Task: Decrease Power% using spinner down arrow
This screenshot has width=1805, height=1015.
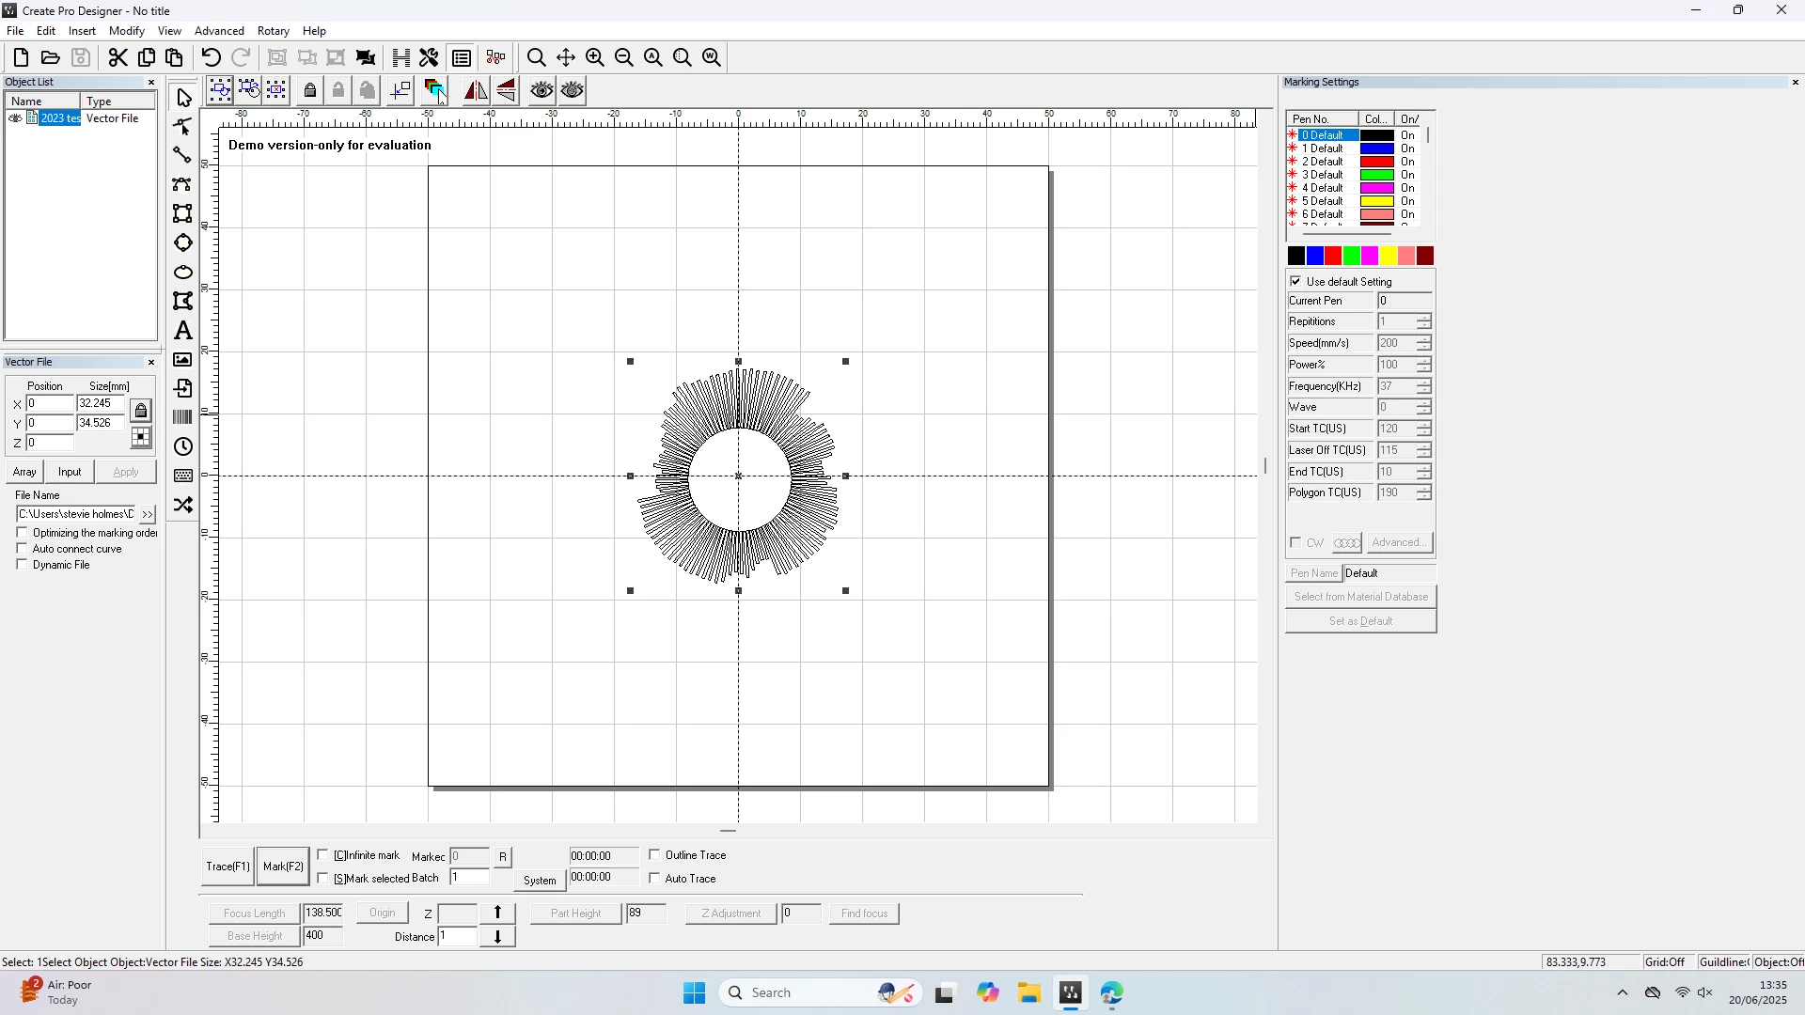Action: [x=1424, y=369]
